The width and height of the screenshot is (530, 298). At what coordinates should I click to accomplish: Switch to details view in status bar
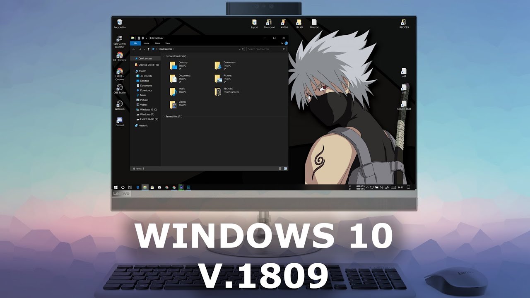[280, 168]
